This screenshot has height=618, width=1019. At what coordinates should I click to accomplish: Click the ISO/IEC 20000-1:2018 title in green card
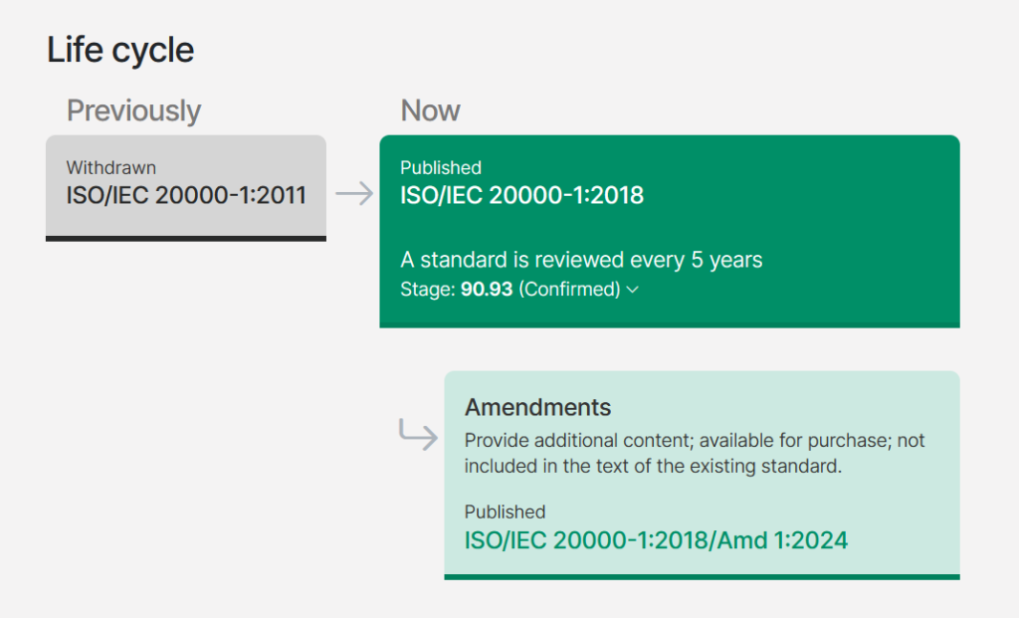click(x=521, y=195)
